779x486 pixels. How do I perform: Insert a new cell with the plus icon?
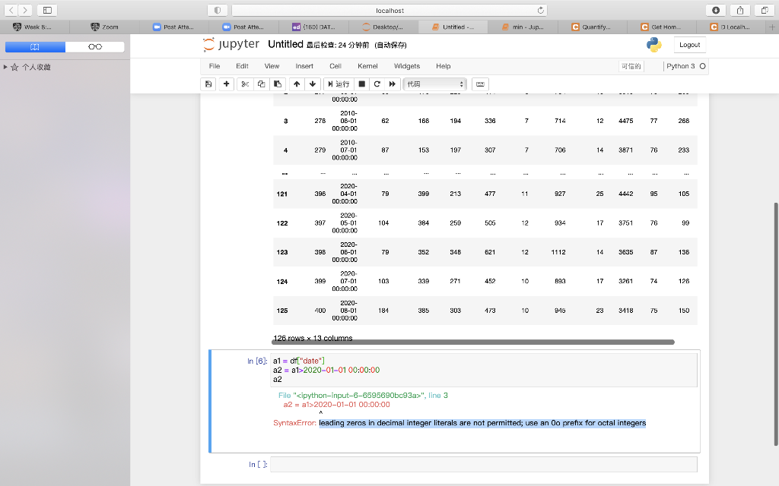225,84
